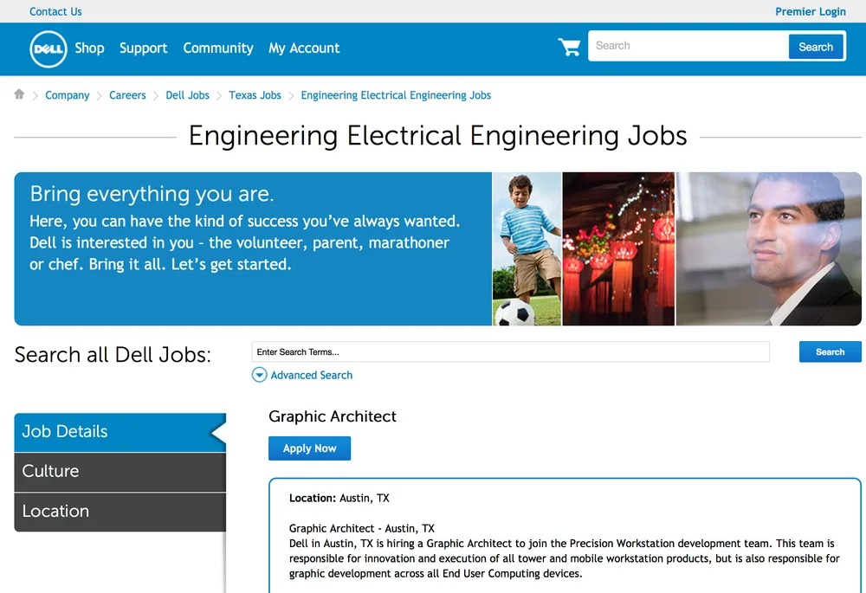866x593 pixels.
Task: Click the 'Graphic Architect - Austin, TX' line
Action: point(362,528)
